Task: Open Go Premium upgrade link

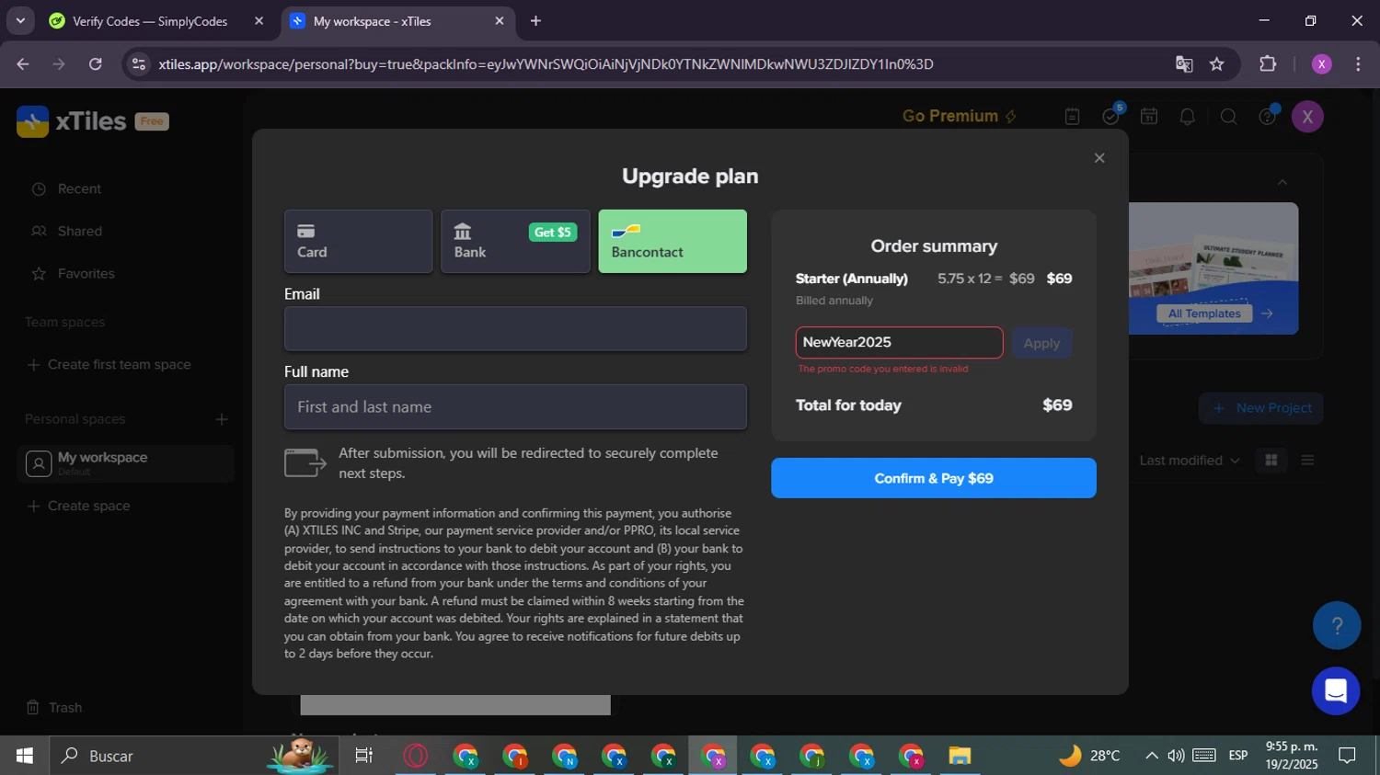Action: [959, 116]
